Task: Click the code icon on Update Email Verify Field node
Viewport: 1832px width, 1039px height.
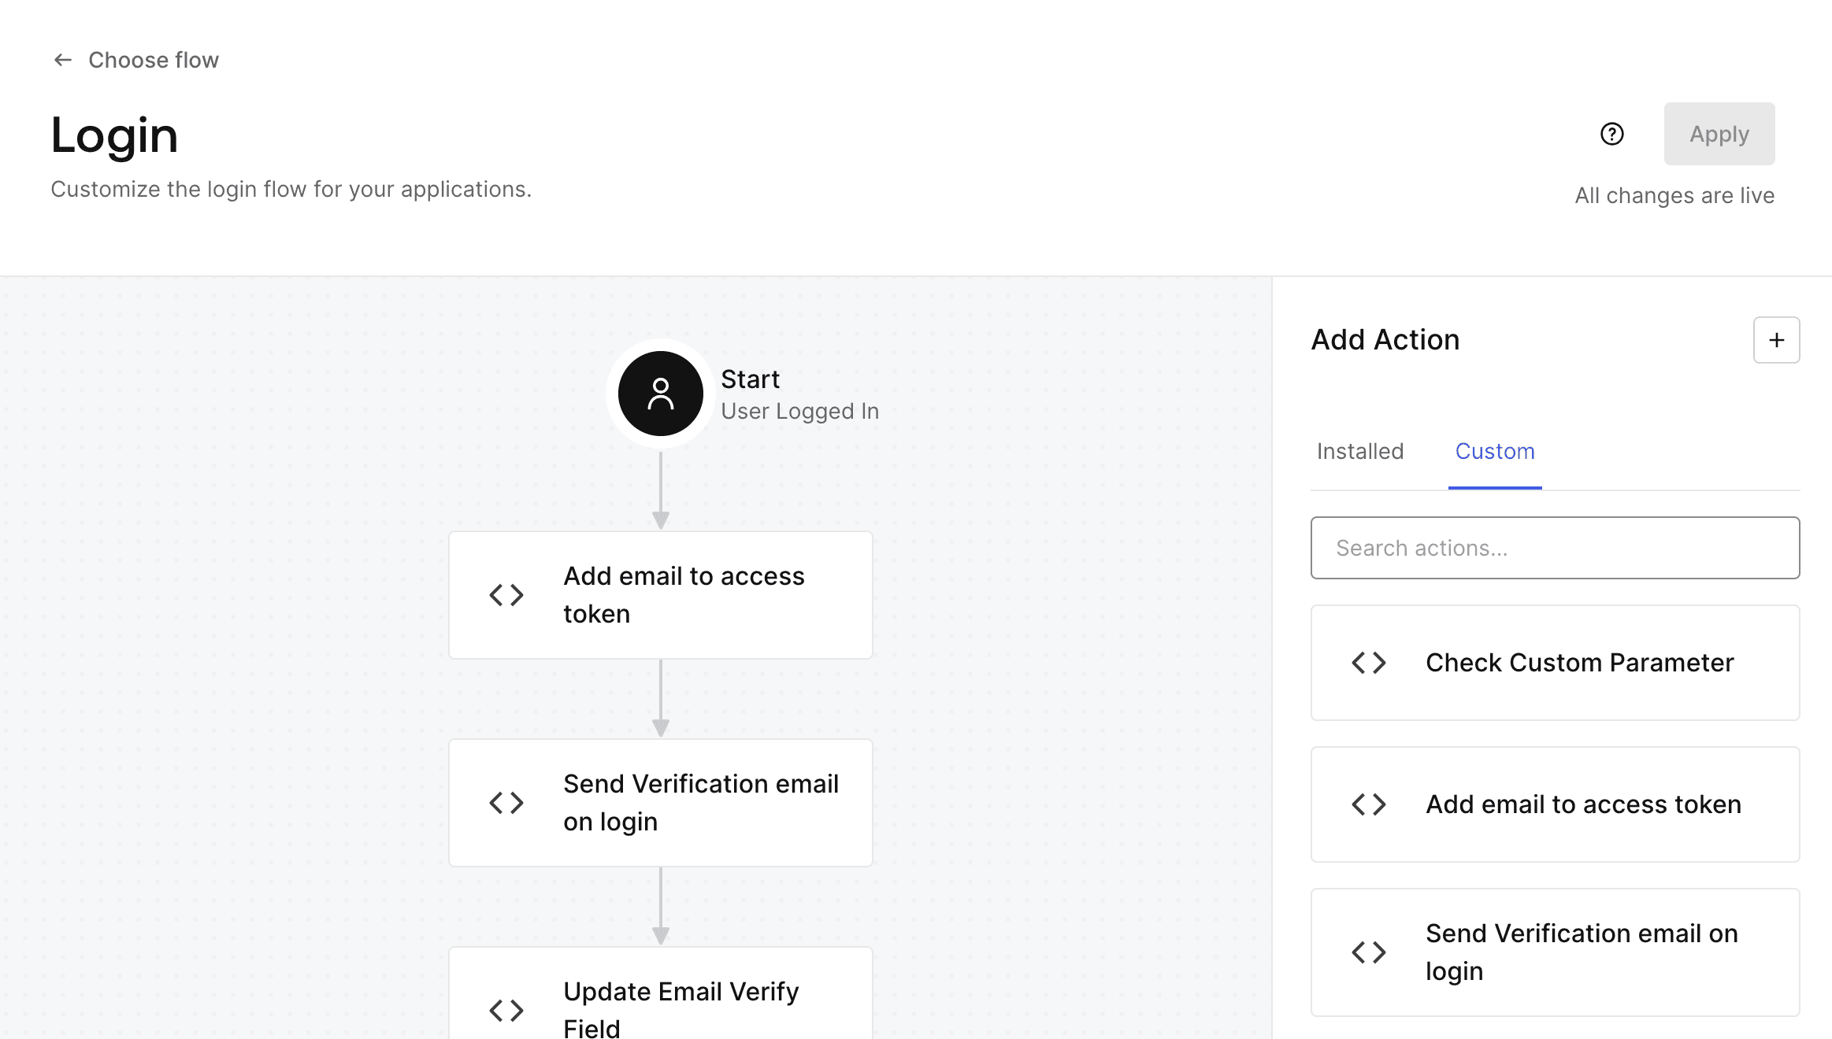Action: pos(506,1011)
